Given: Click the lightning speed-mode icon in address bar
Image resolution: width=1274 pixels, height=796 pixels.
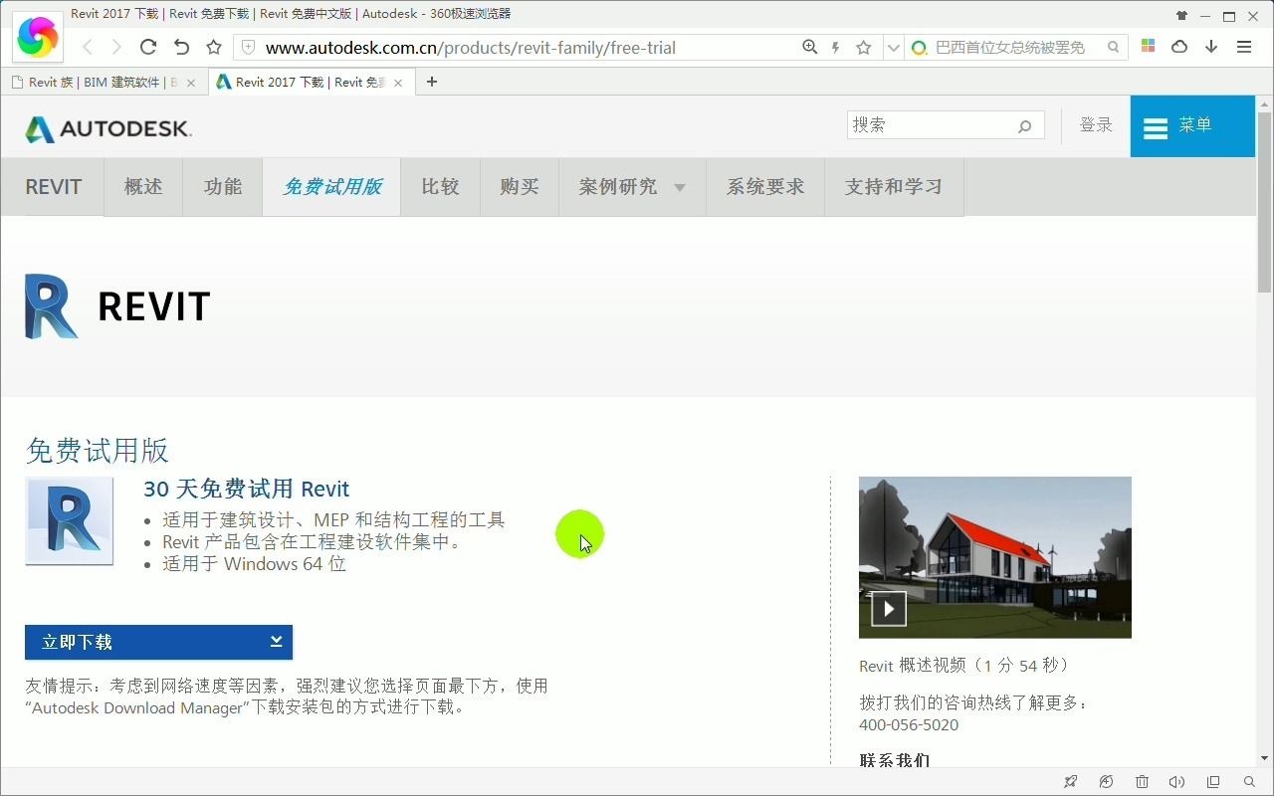Looking at the screenshot, I should [836, 47].
